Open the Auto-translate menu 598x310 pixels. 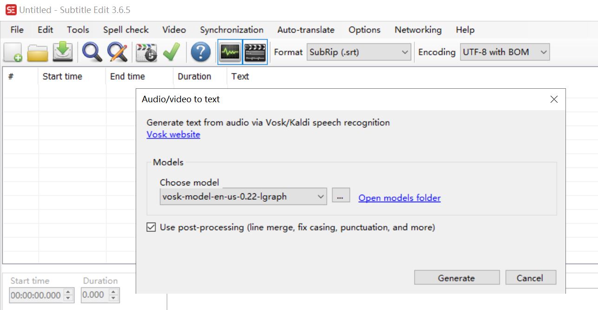[306, 30]
